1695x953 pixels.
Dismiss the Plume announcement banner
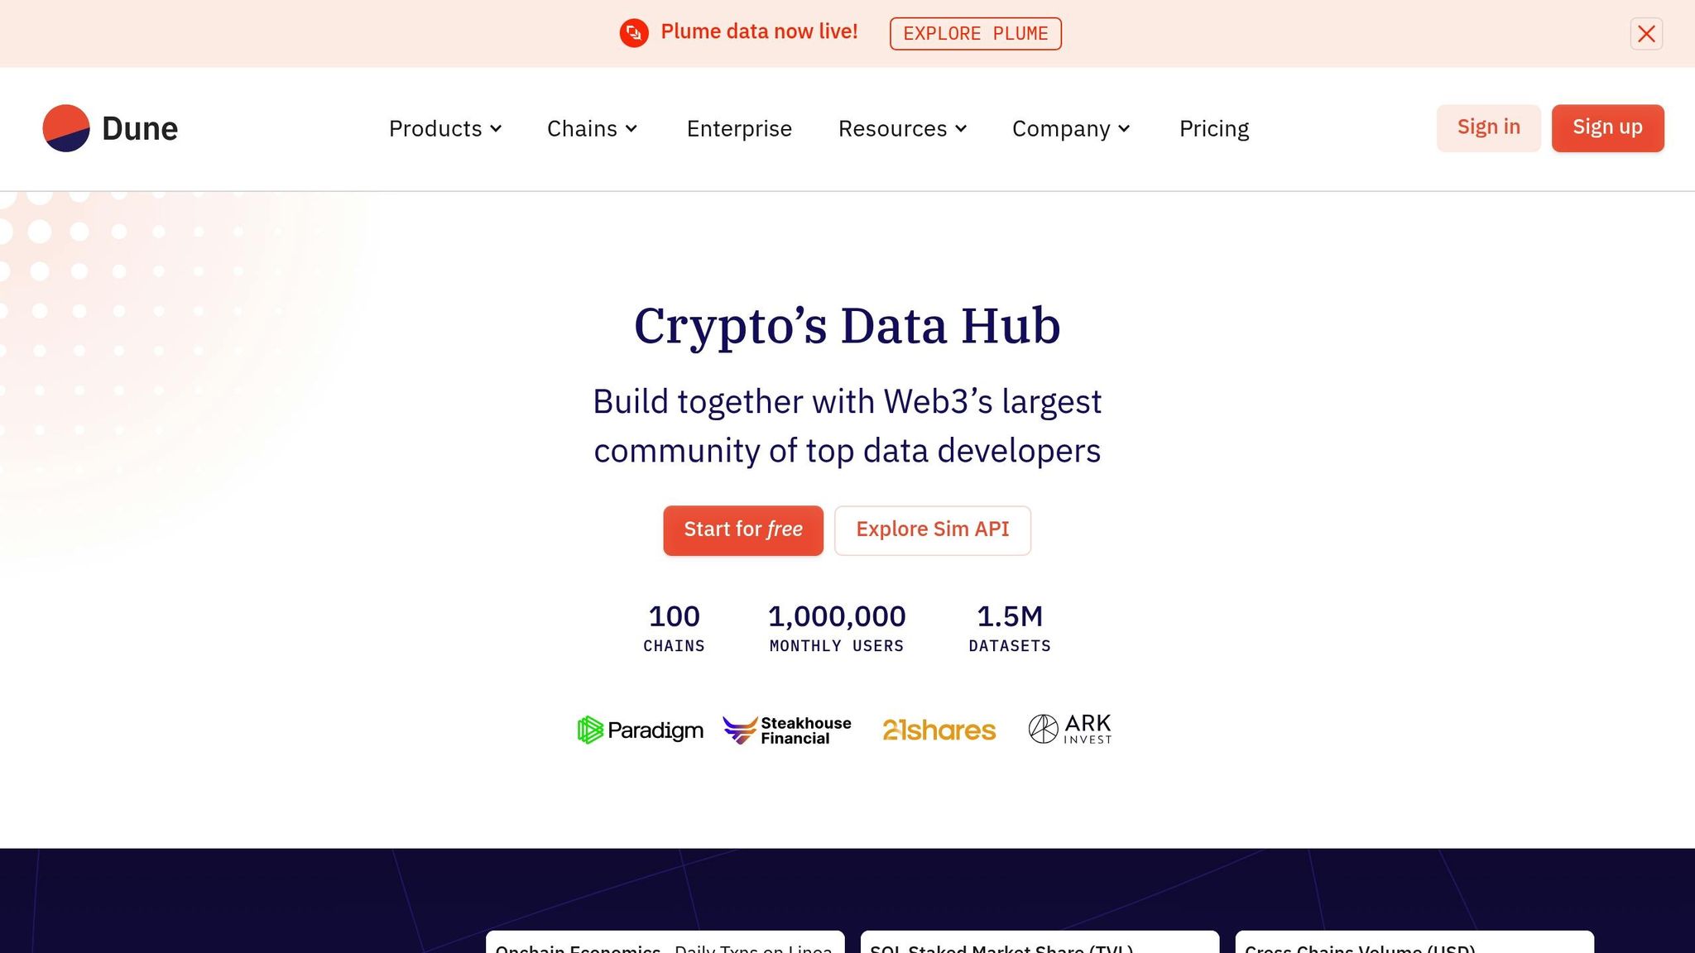click(x=1646, y=34)
